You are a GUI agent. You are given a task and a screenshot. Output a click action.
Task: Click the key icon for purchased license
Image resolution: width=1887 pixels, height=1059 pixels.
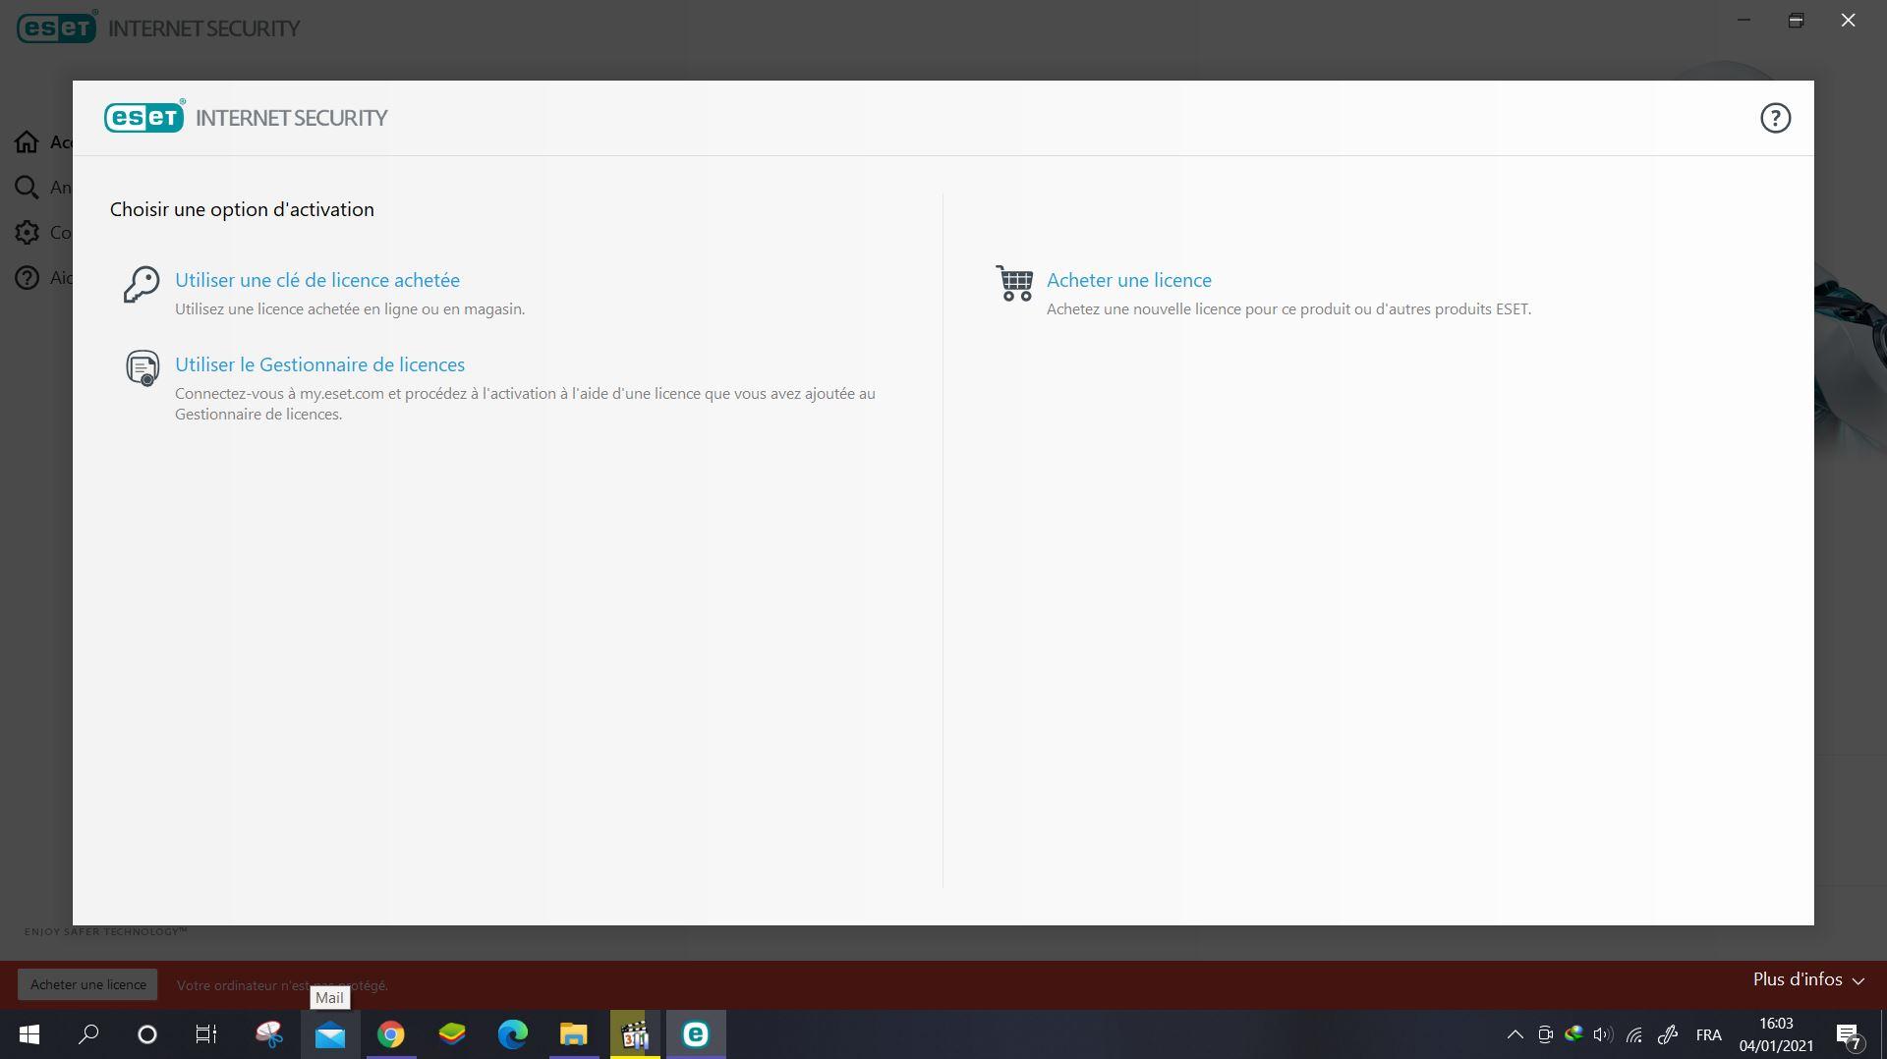[x=142, y=285]
